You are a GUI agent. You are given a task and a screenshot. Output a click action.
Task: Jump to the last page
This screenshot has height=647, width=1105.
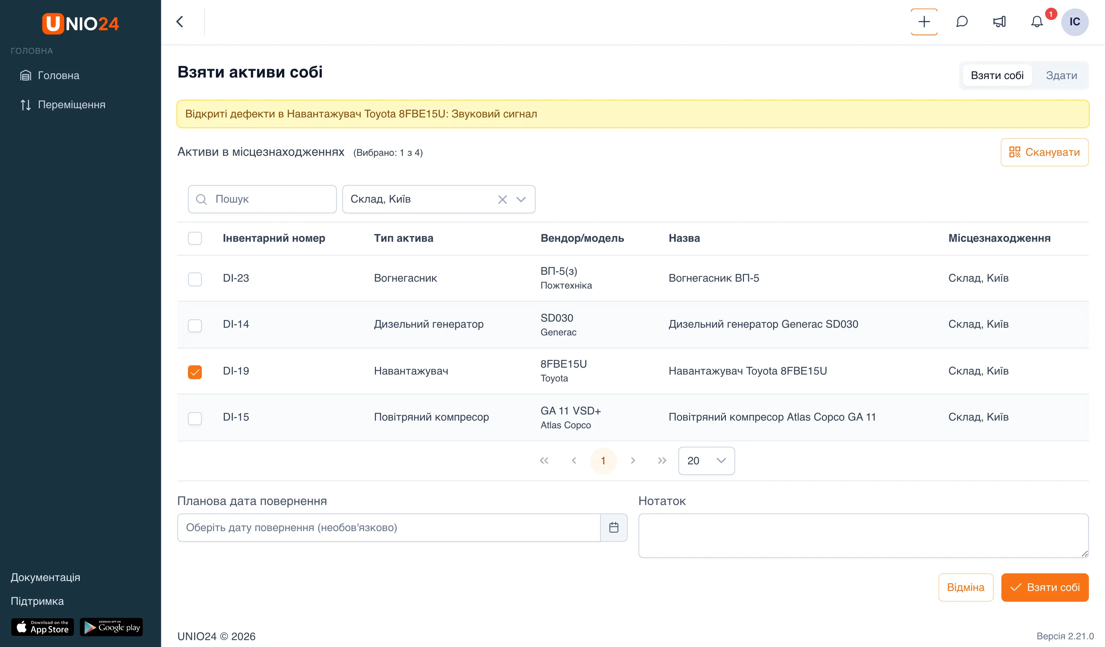tap(662, 460)
